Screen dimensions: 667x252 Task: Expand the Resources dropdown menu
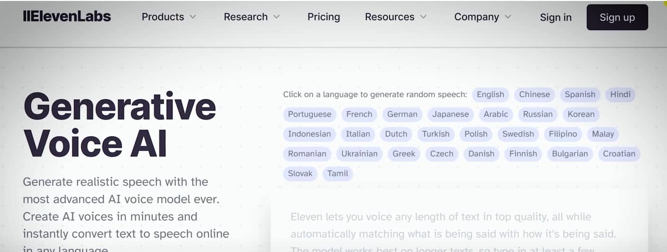pos(395,17)
